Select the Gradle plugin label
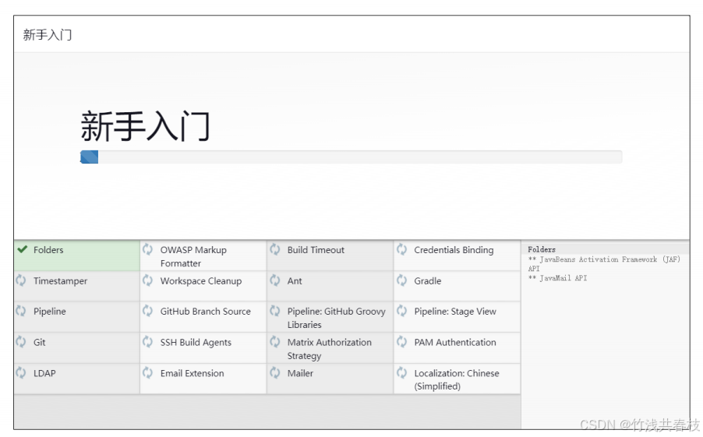Image resolution: width=703 pixels, height=437 pixels. (x=428, y=281)
